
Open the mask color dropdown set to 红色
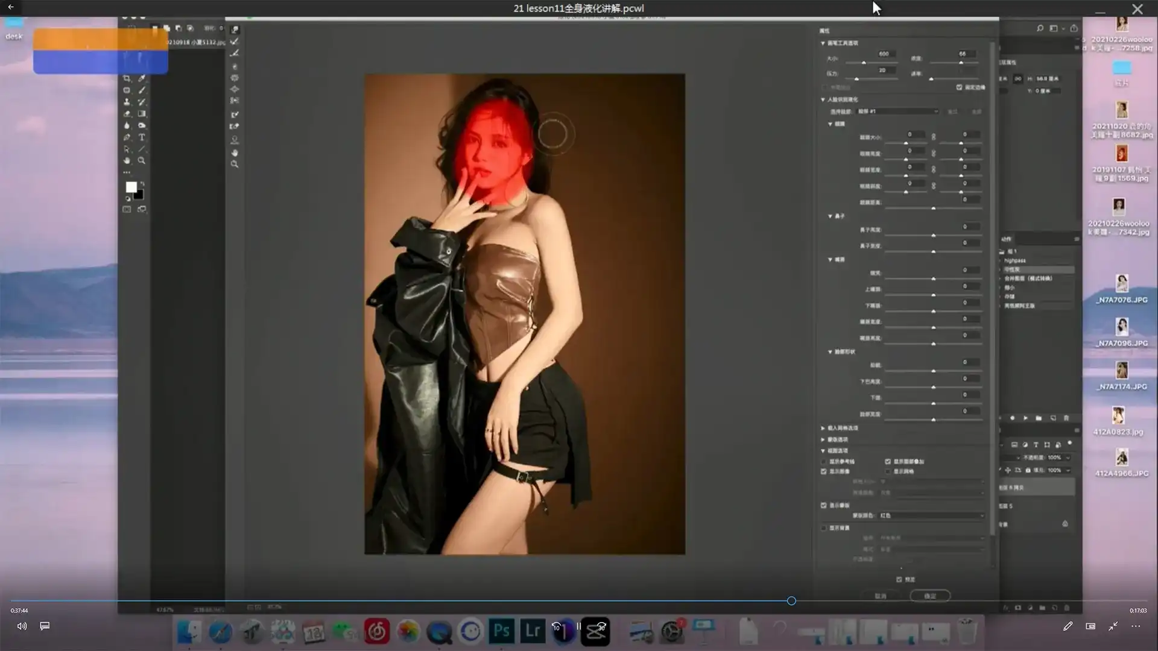[931, 516]
